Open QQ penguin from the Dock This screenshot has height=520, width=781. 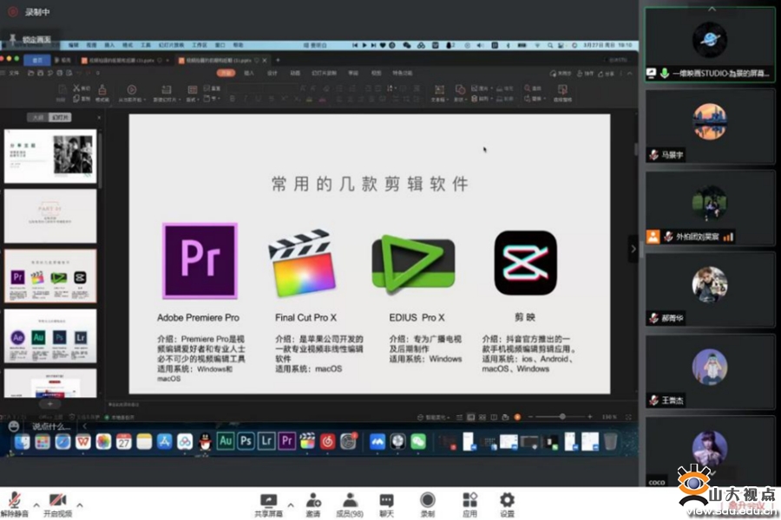coord(205,441)
